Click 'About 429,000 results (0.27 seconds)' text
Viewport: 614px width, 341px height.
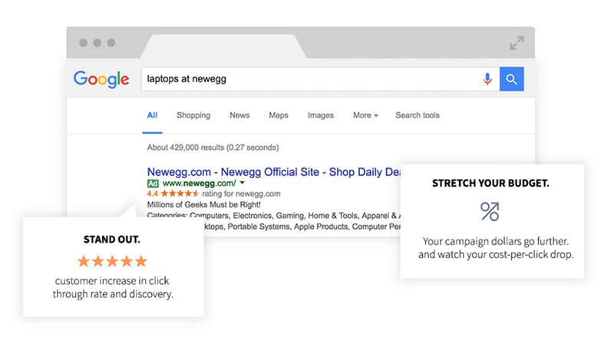pyautogui.click(x=213, y=147)
